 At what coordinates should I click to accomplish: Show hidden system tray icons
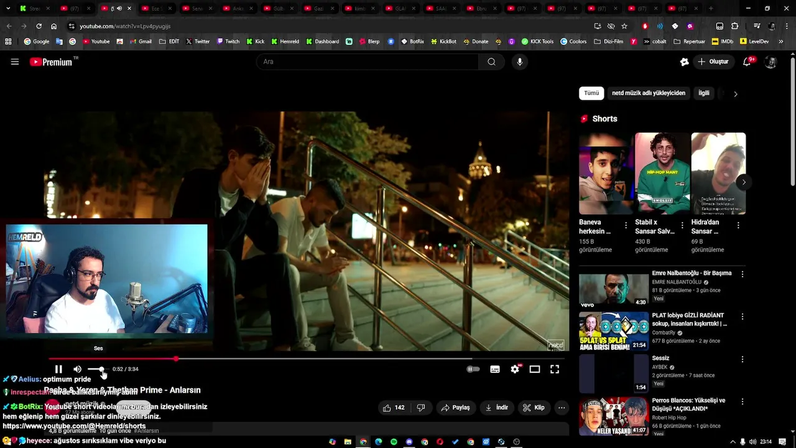click(733, 442)
